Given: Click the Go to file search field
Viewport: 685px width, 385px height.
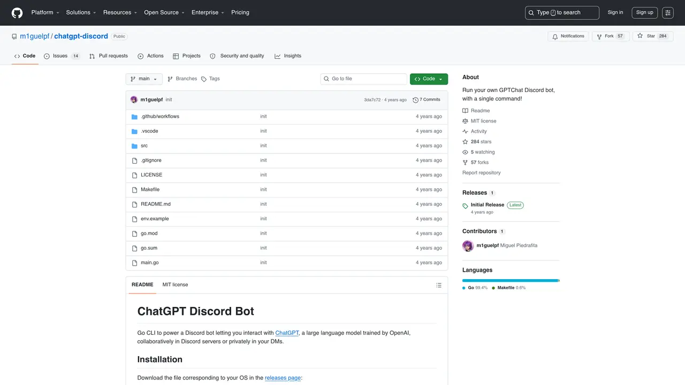Looking at the screenshot, I should [x=364, y=79].
